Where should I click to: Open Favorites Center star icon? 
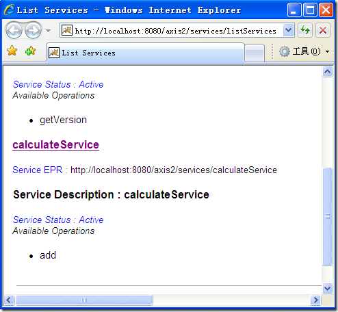(x=12, y=51)
